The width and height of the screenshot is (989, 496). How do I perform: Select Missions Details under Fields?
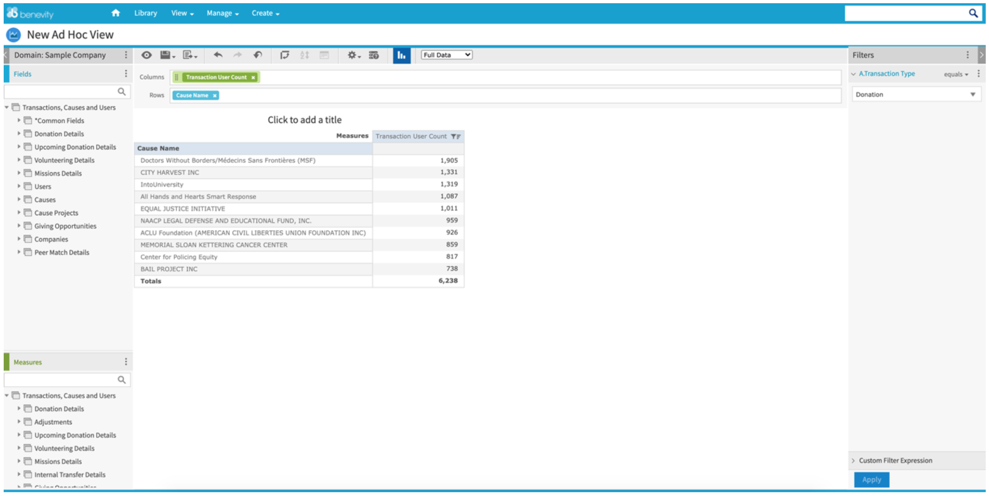[x=58, y=173]
